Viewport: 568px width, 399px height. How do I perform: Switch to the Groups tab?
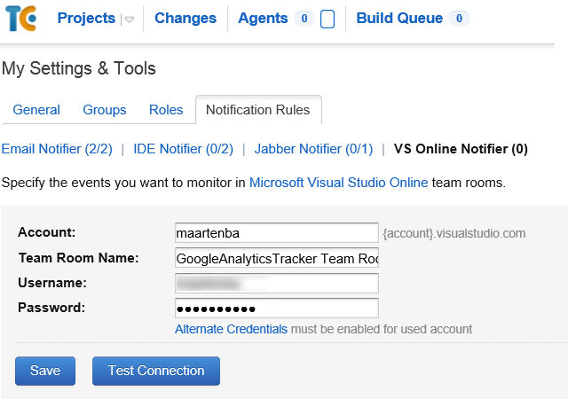[x=105, y=110]
